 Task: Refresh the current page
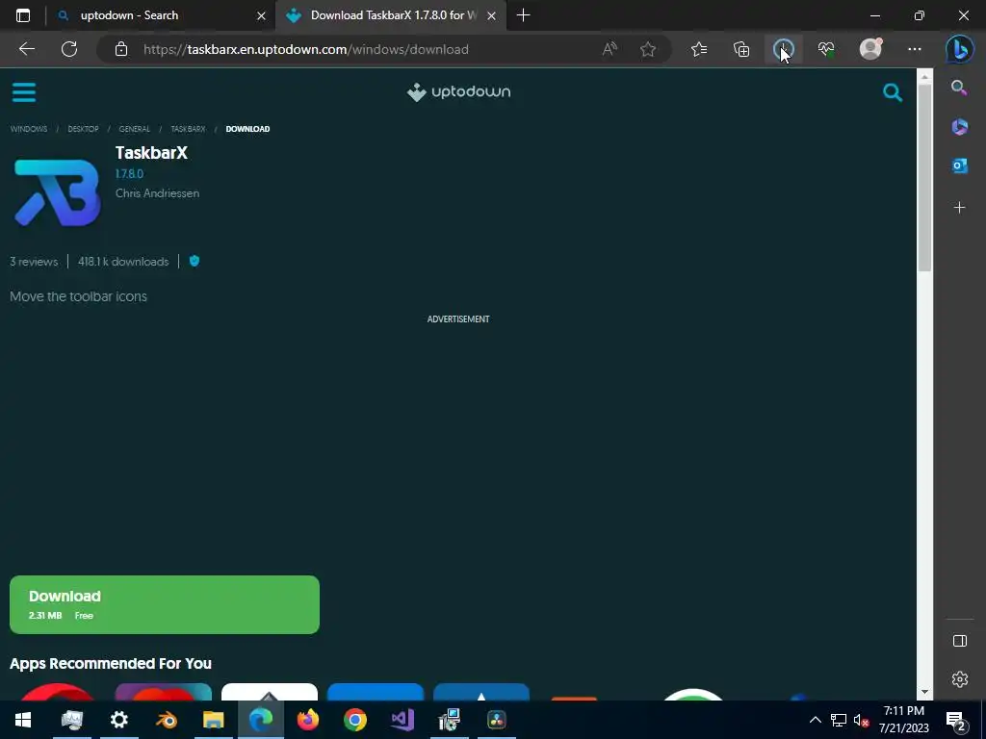[69, 49]
